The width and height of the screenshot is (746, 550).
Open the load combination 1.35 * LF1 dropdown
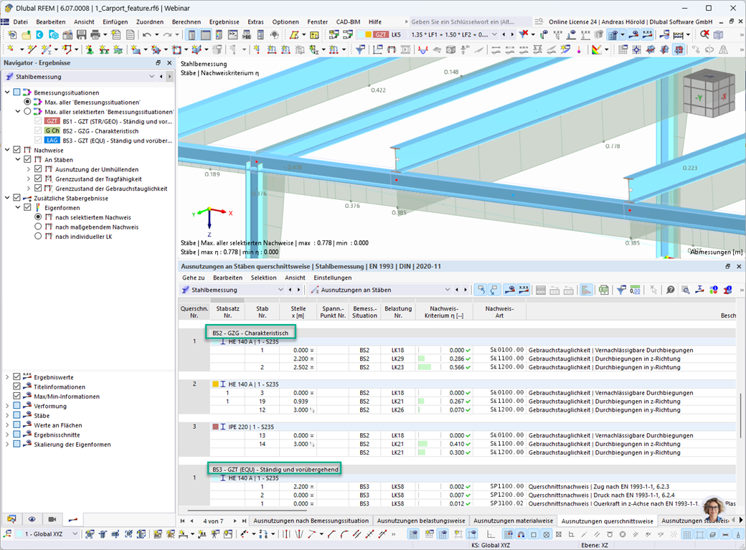coord(494,34)
